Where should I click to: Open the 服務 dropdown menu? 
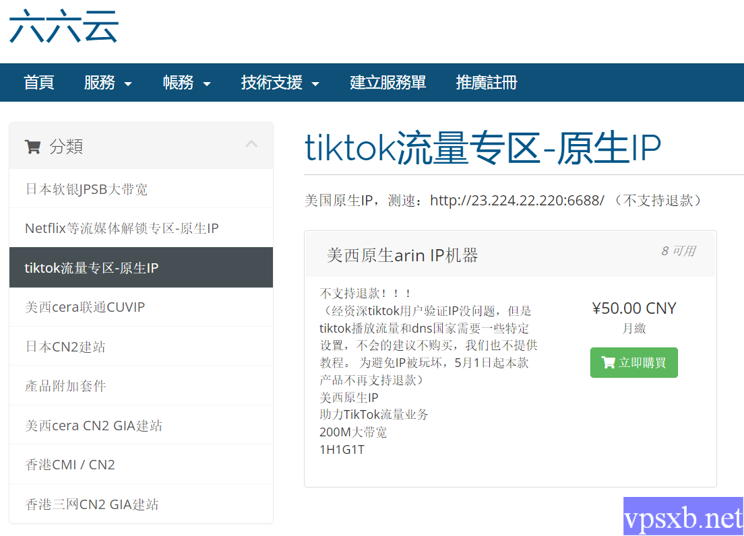[107, 83]
